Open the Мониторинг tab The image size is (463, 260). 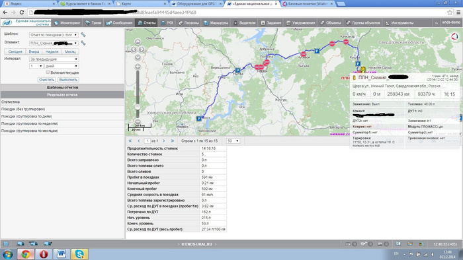pyautogui.click(x=67, y=22)
